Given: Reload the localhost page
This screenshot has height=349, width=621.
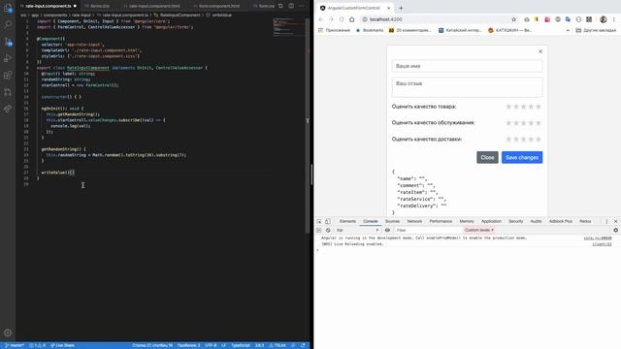Looking at the screenshot, I should (342, 19).
